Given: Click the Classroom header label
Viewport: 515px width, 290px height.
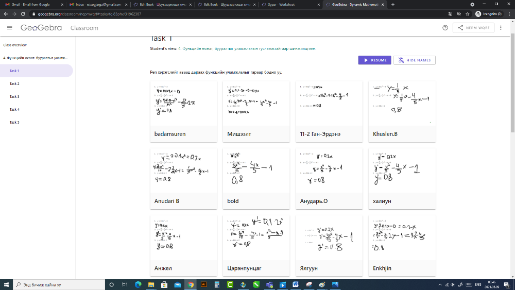Looking at the screenshot, I should click(84, 28).
